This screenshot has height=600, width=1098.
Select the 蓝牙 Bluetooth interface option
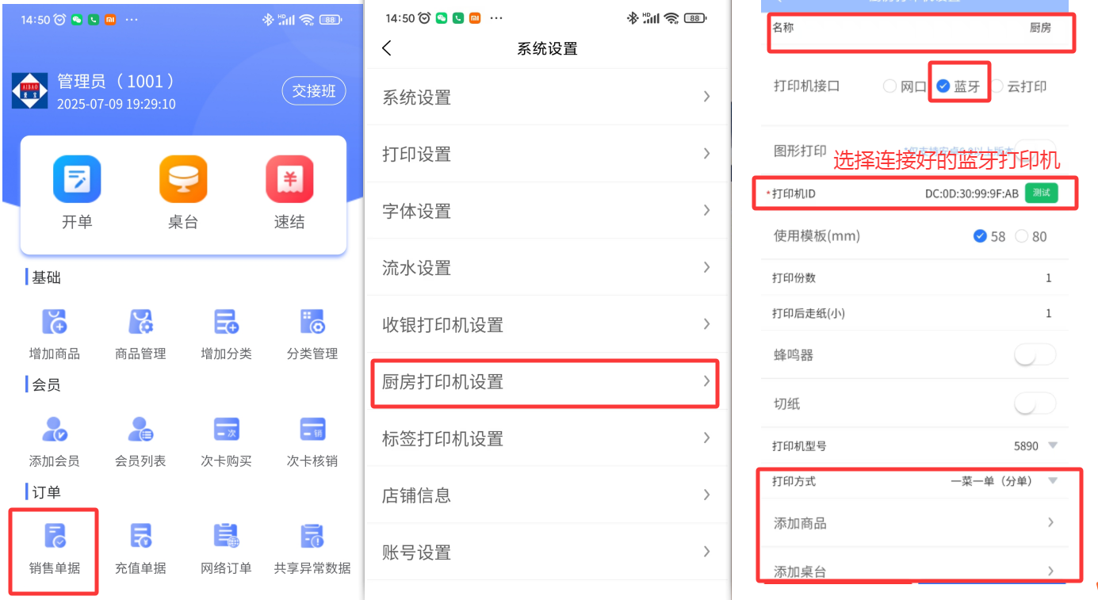tap(943, 86)
